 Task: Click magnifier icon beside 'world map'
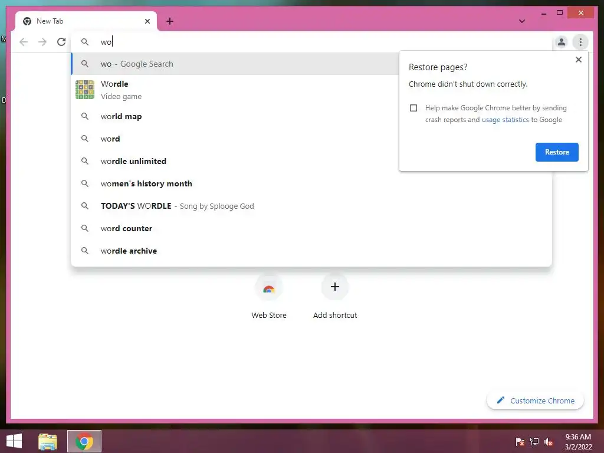point(85,116)
